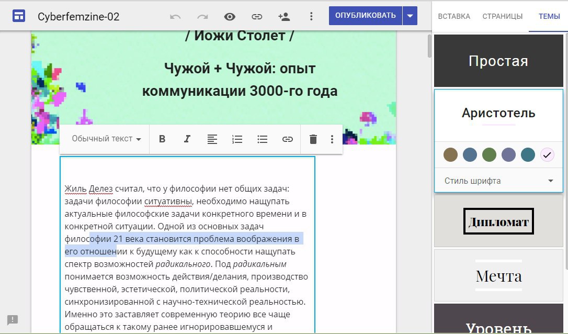Open text toolbar more options
Screen dimensions: 568x334
[332, 139]
